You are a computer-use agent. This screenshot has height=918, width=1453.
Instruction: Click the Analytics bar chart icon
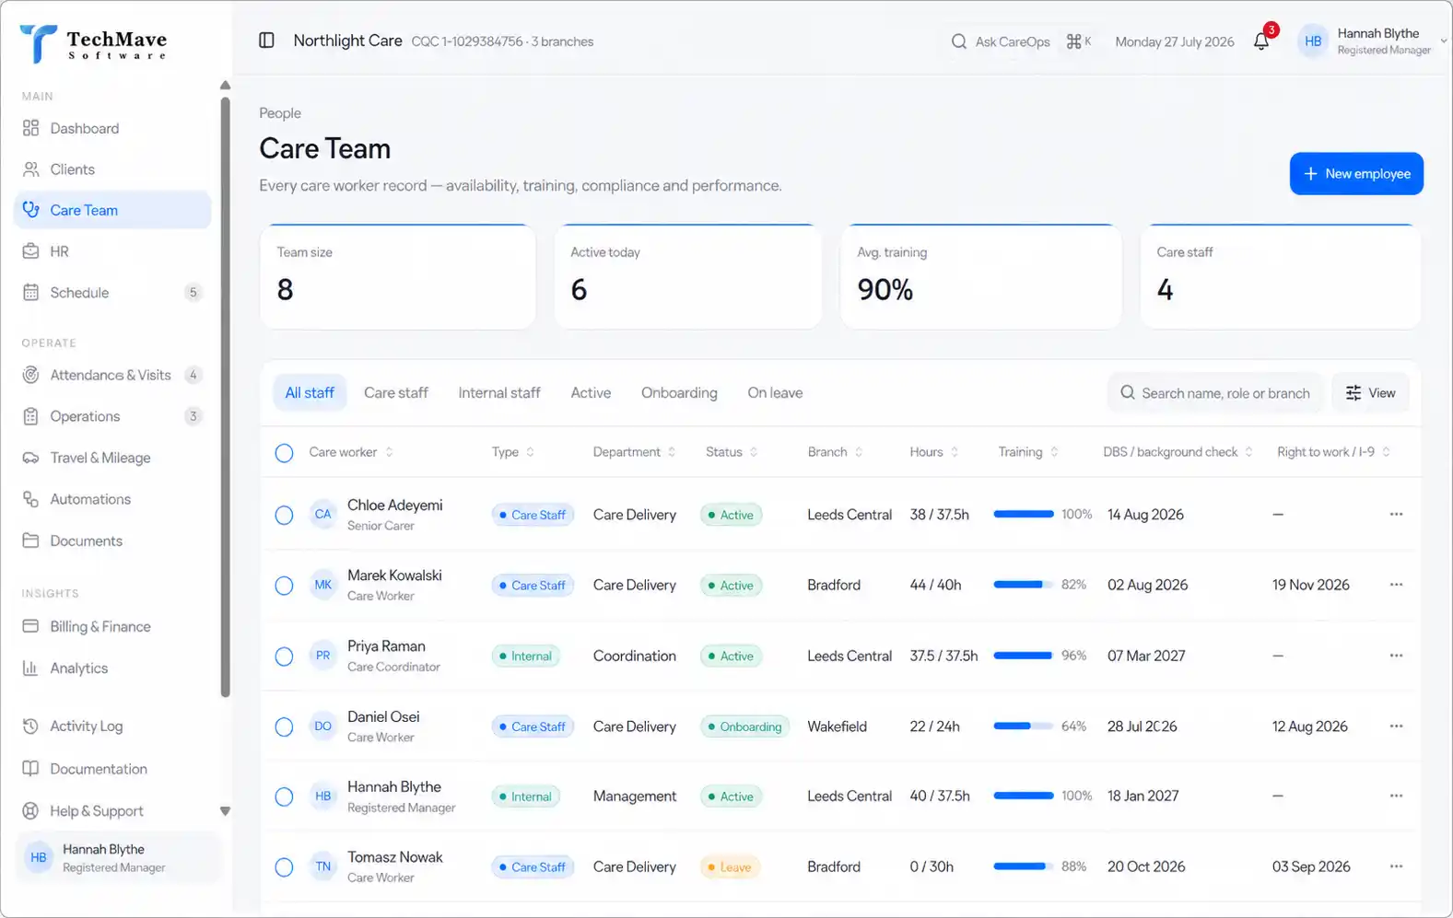coord(31,668)
